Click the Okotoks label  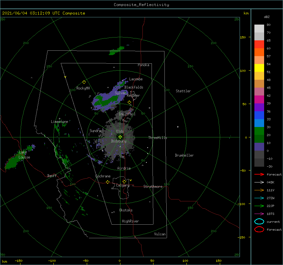pyautogui.click(x=126, y=210)
